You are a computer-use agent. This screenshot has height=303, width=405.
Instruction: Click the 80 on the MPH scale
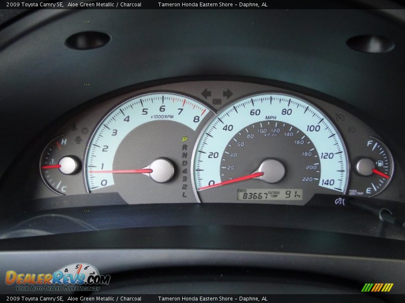(286, 112)
